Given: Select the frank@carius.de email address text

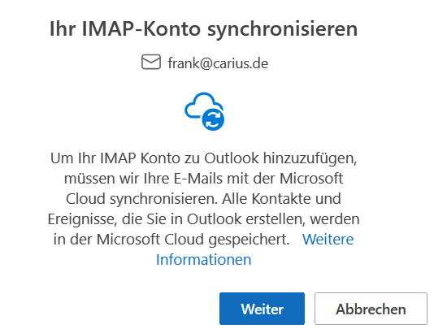Looking at the screenshot, I should point(218,63).
